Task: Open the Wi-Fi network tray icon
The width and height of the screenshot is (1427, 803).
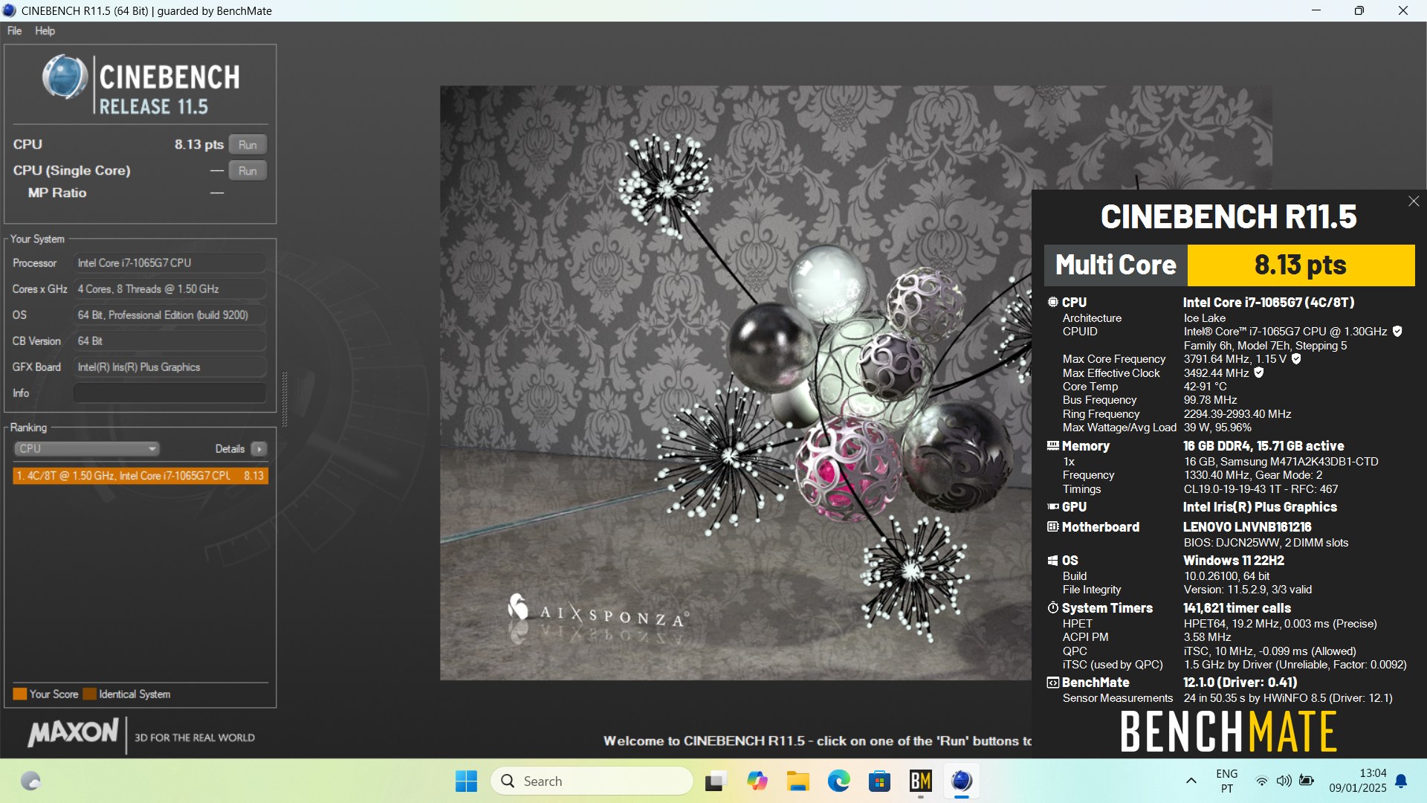Action: pyautogui.click(x=1261, y=781)
